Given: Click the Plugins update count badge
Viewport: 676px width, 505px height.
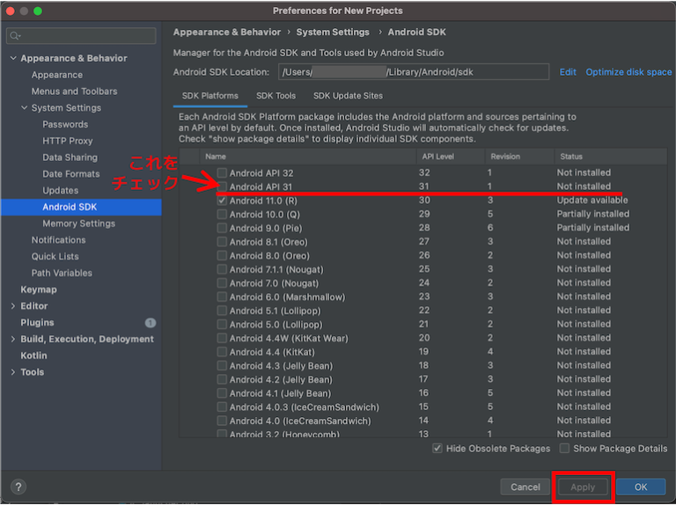Looking at the screenshot, I should 150,323.
